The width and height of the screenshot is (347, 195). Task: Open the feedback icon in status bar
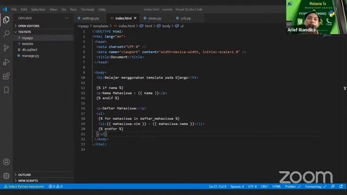[333, 186]
